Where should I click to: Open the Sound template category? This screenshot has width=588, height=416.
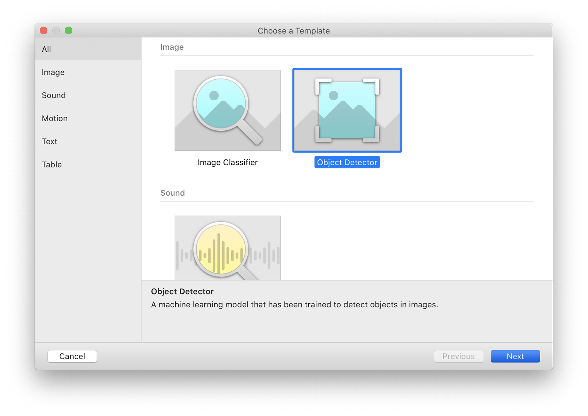point(54,95)
